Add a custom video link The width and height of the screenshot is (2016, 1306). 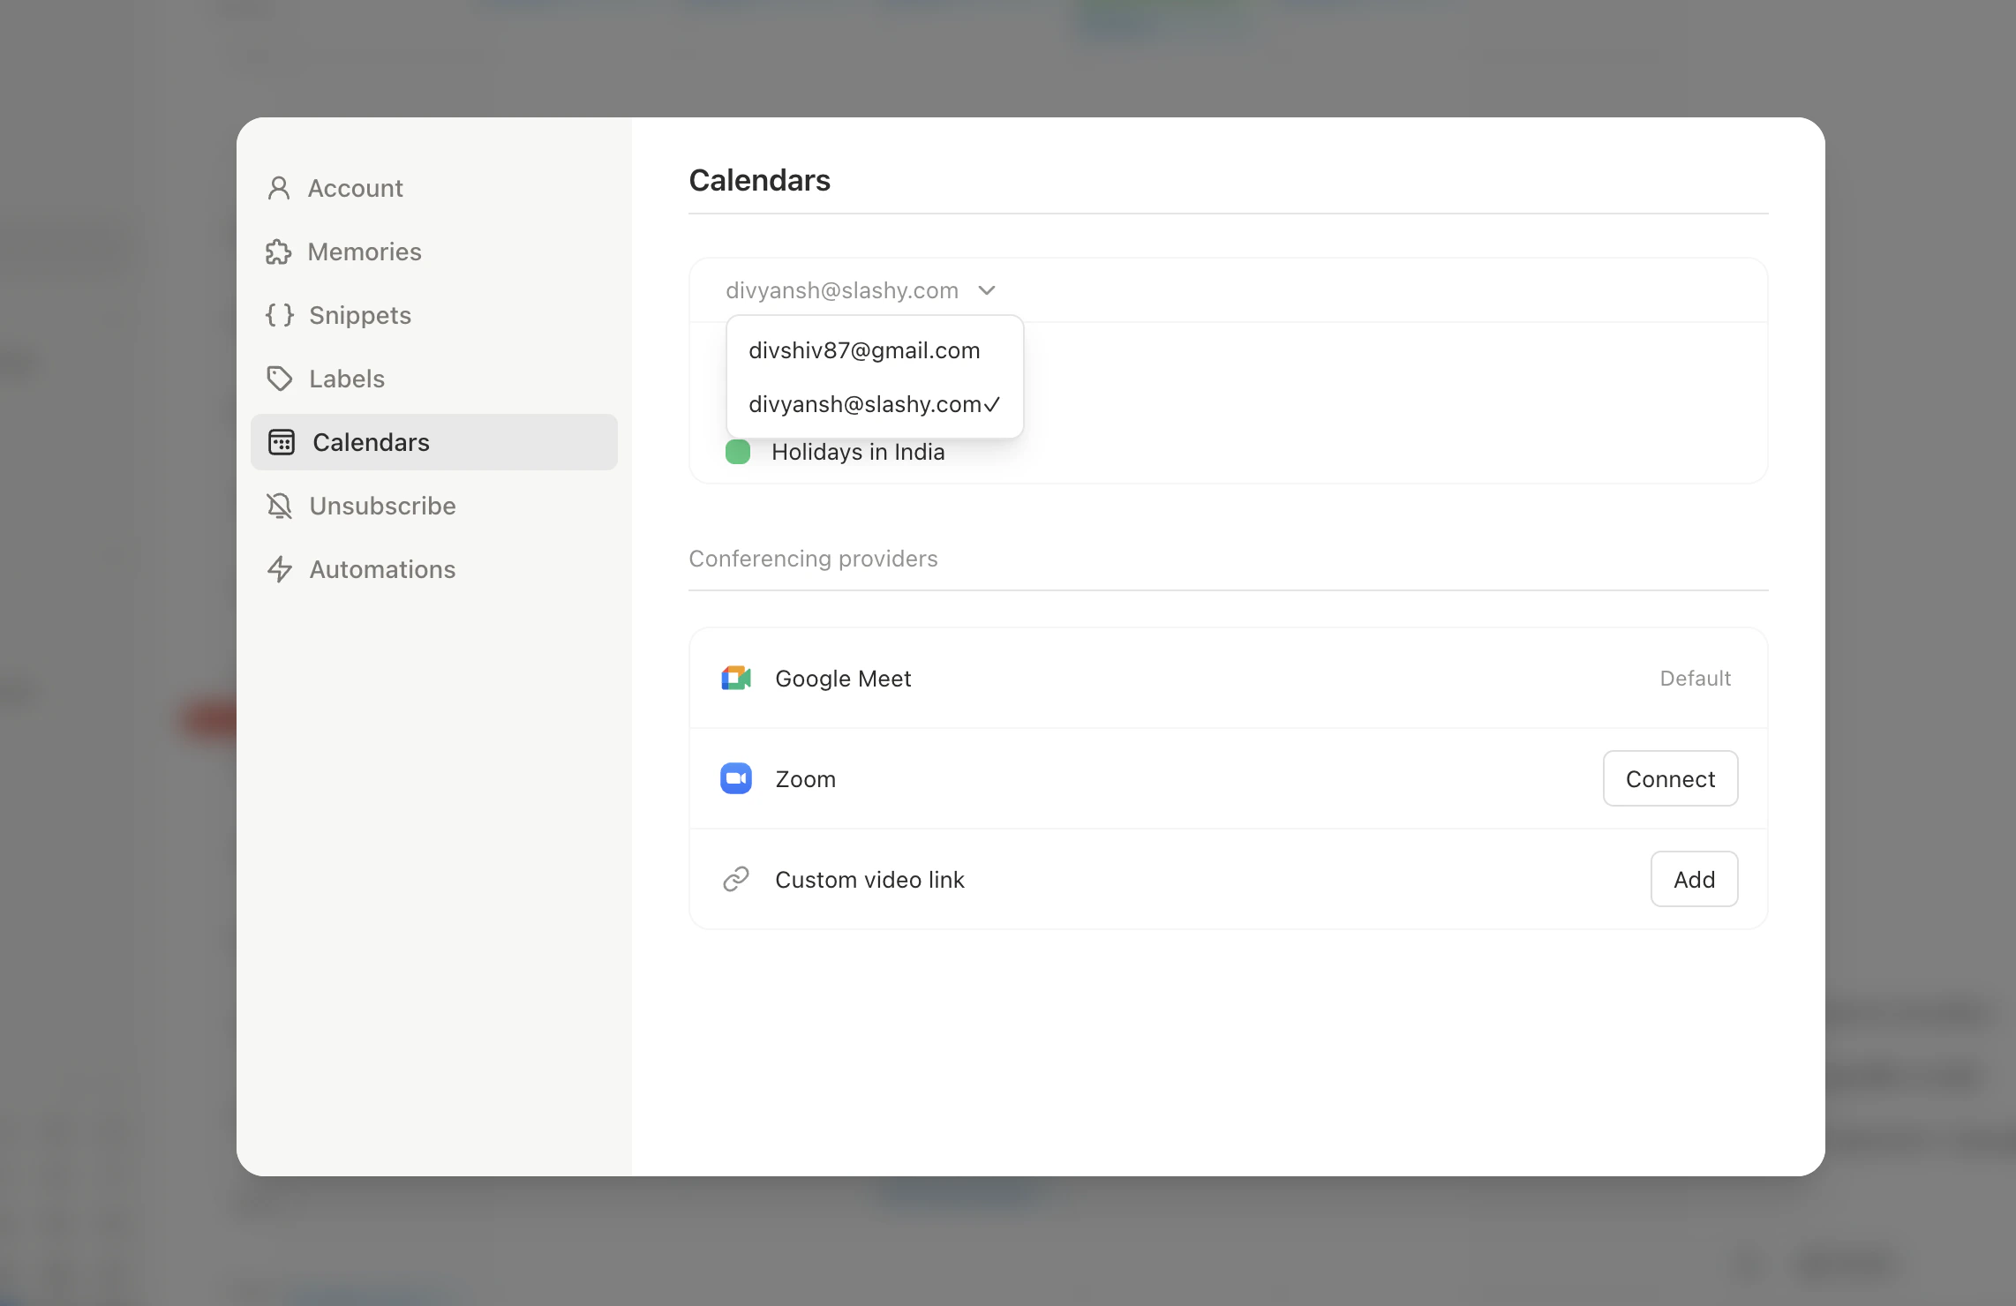[1693, 879]
